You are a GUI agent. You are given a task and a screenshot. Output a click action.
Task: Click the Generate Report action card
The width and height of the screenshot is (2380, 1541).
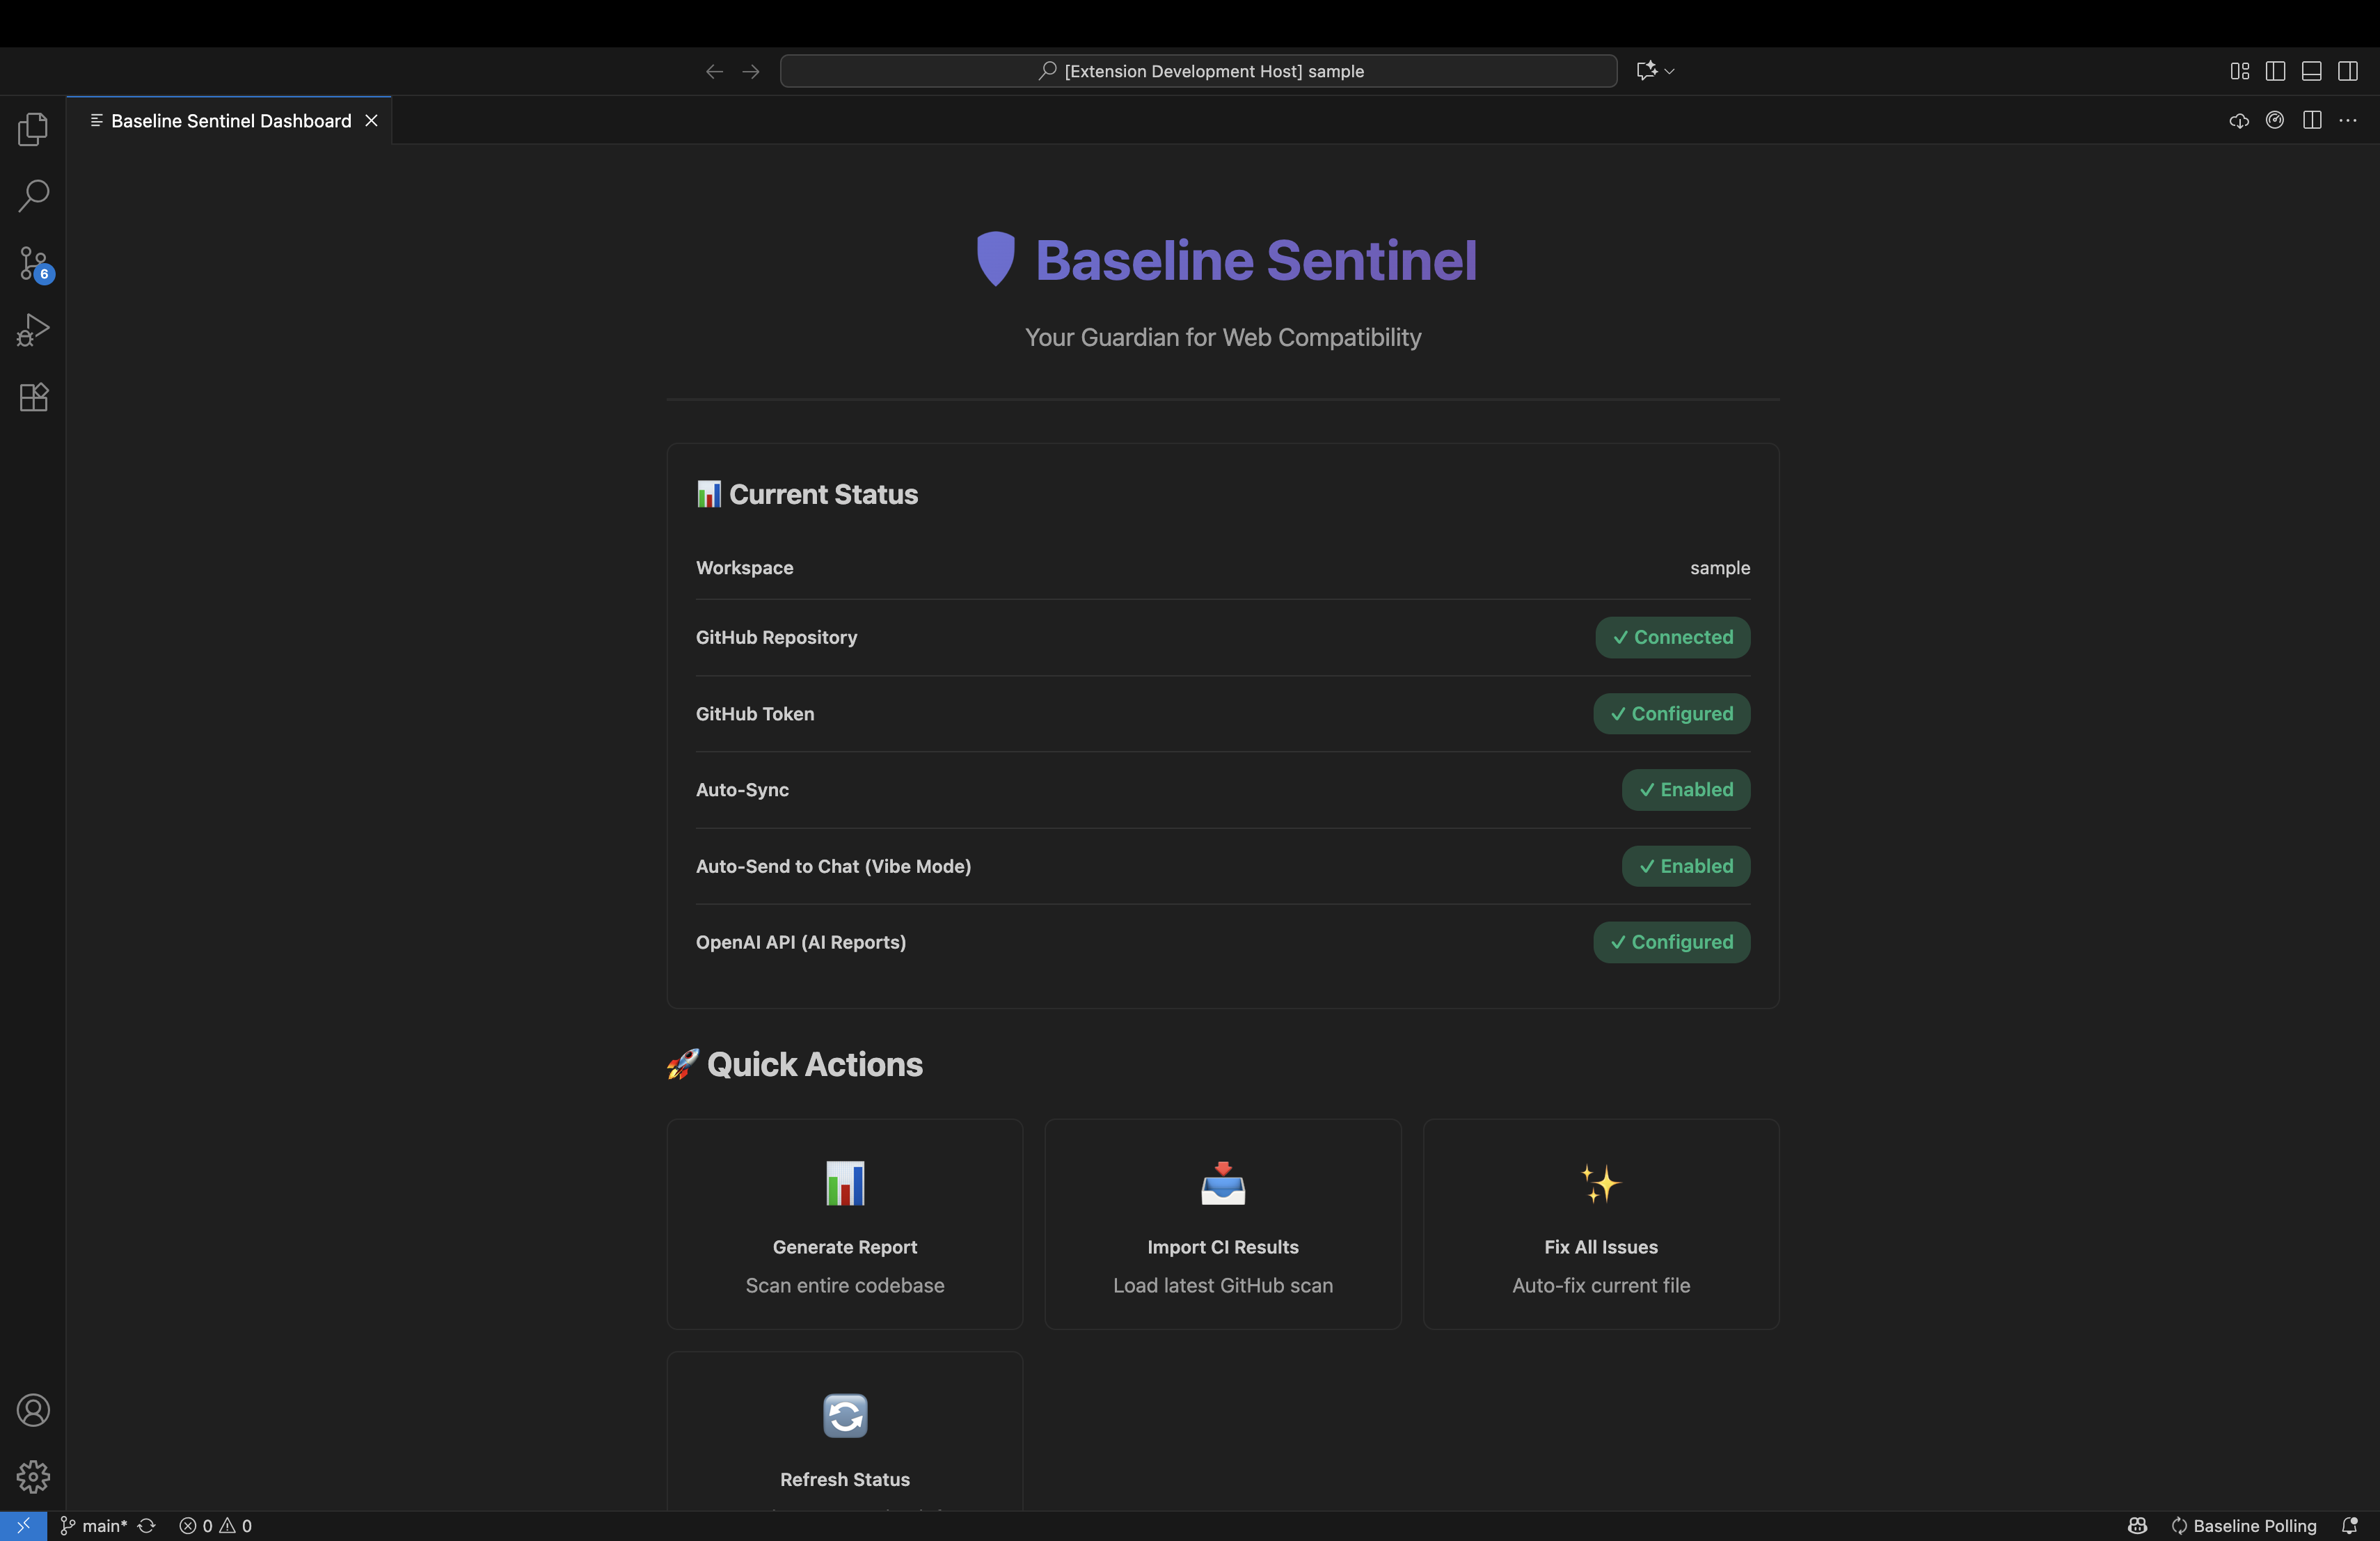(x=844, y=1224)
